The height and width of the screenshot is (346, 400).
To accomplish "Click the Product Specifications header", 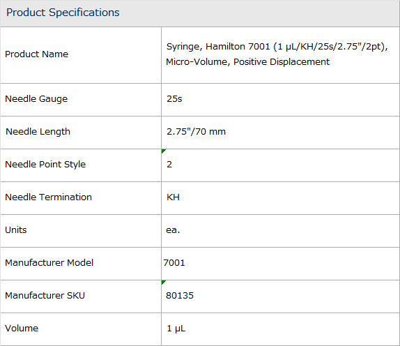I will coord(63,13).
